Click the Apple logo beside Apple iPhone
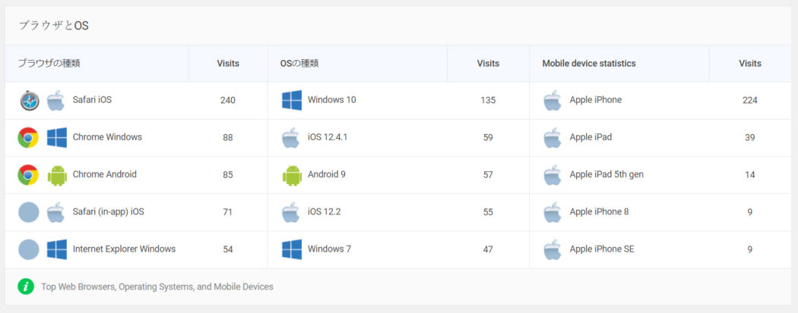The height and width of the screenshot is (313, 798). pyautogui.click(x=553, y=101)
